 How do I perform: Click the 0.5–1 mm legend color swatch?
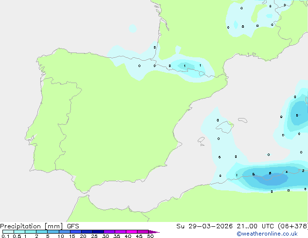19,232
